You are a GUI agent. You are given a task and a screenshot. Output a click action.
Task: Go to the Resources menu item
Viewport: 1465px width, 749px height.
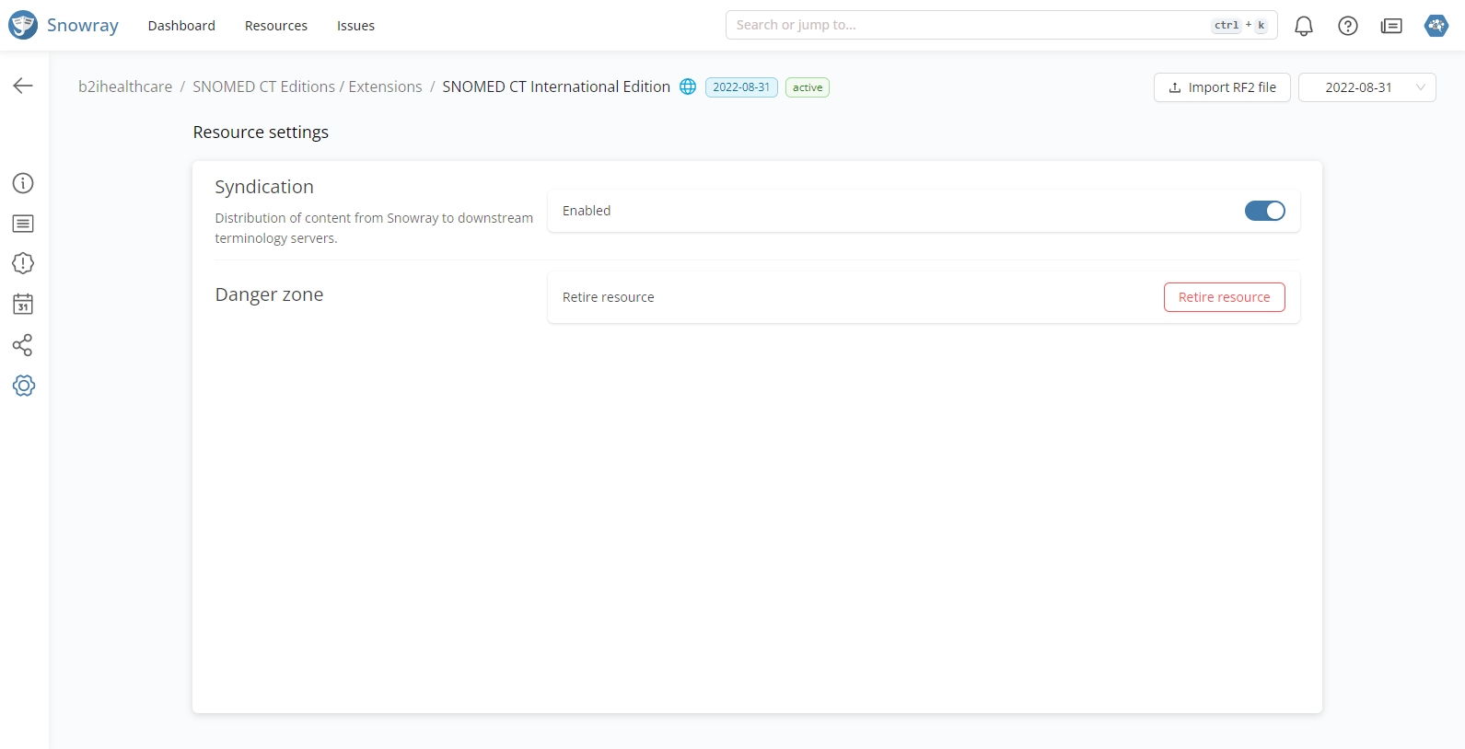click(276, 26)
